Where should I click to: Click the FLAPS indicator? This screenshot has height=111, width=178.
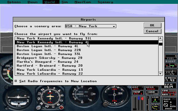pos(156,107)
